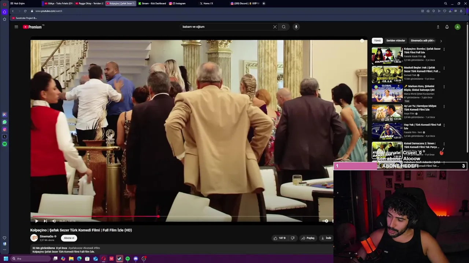Switch to 'Ragga Oktay' browser tab
The image size is (469, 263).
coord(90,3)
